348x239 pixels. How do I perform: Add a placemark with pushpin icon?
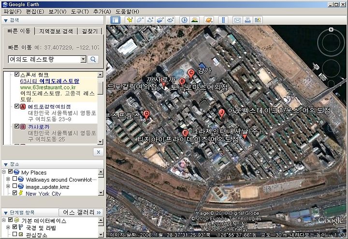click(130, 20)
